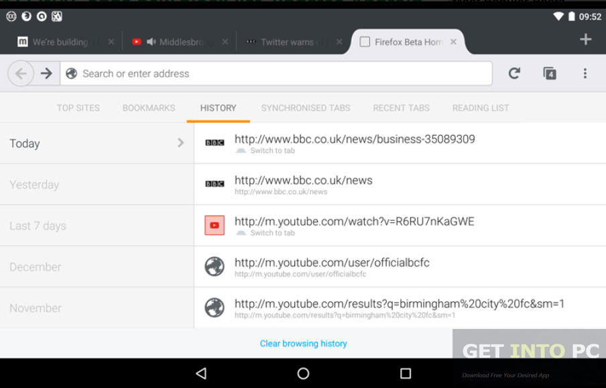Click Clear browsing history link
The image size is (606, 388).
(304, 344)
